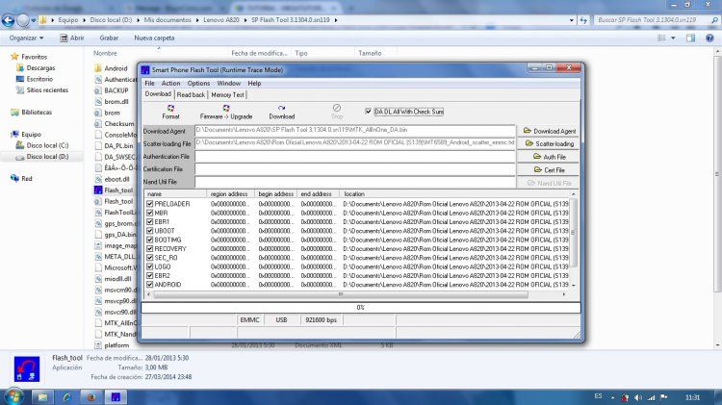
Task: Open the Organizar dropdown in Explorer
Action: pyautogui.click(x=26, y=38)
